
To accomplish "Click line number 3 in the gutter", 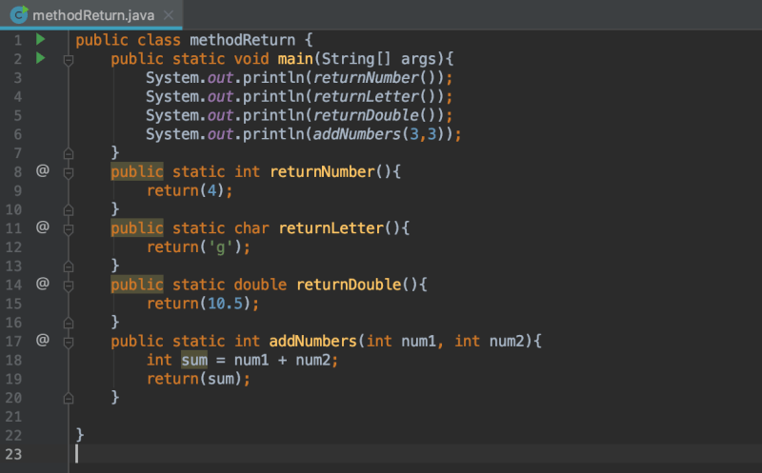I will [18, 78].
